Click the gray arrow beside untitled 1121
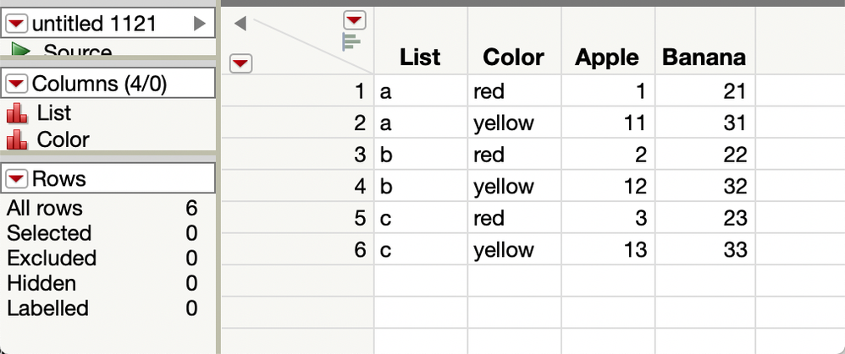The height and width of the screenshot is (354, 845). [x=199, y=23]
